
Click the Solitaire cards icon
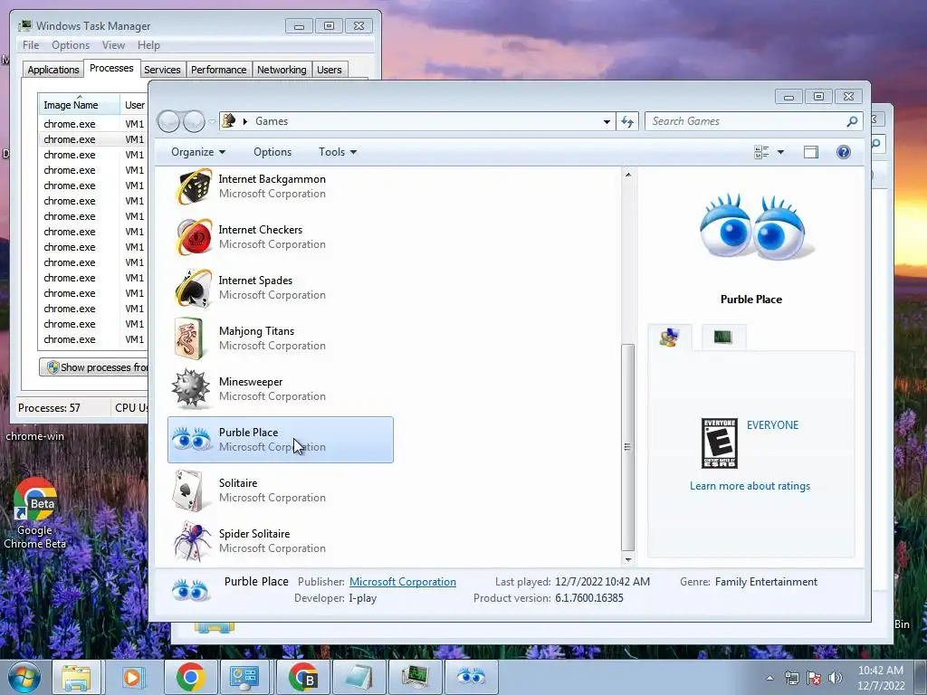189,490
